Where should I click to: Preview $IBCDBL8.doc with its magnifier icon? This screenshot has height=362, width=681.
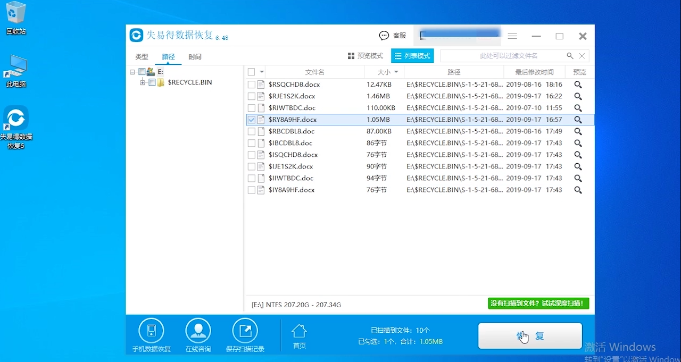click(x=578, y=143)
